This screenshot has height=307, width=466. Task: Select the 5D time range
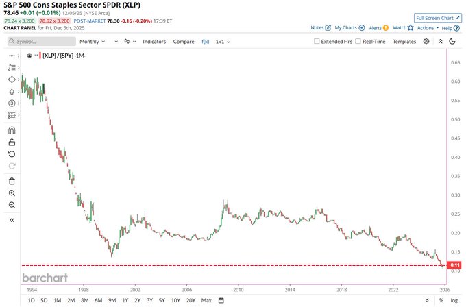pos(44,300)
